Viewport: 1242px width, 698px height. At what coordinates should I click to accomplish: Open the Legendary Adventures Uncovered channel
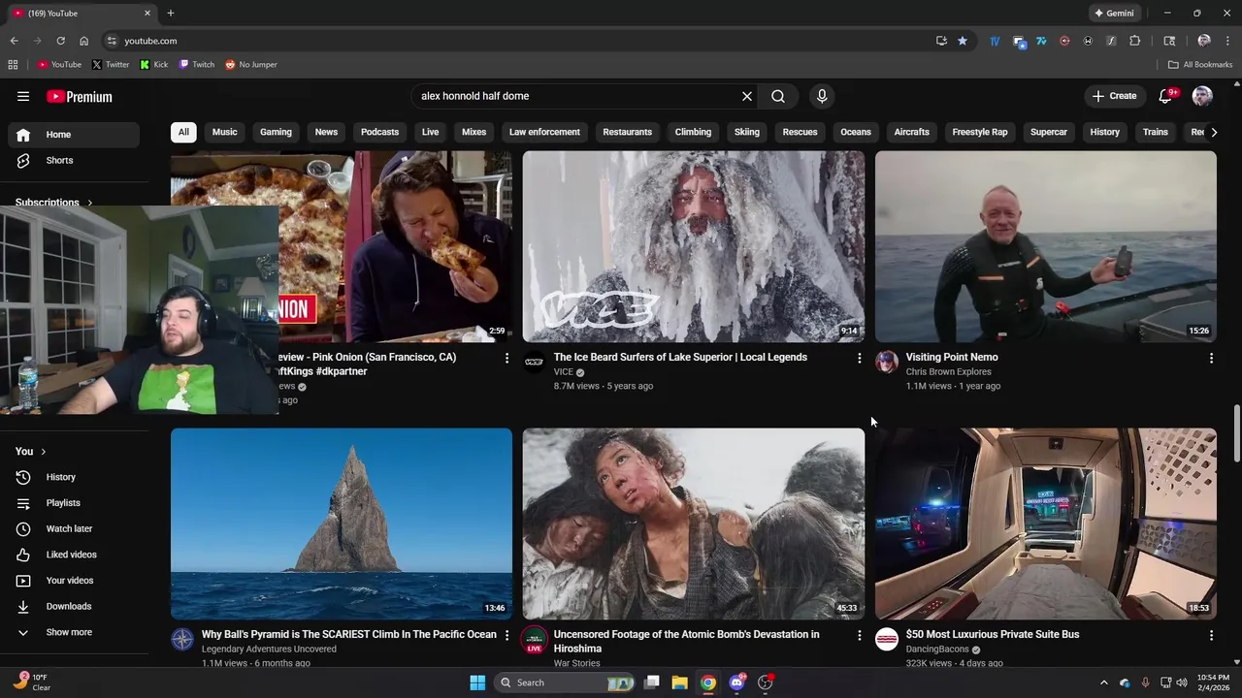click(x=269, y=650)
